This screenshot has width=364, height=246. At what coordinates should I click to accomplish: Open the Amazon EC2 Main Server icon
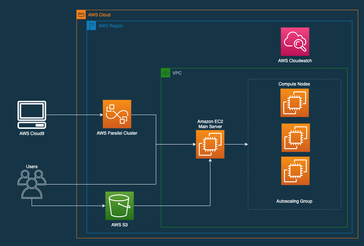point(210,144)
